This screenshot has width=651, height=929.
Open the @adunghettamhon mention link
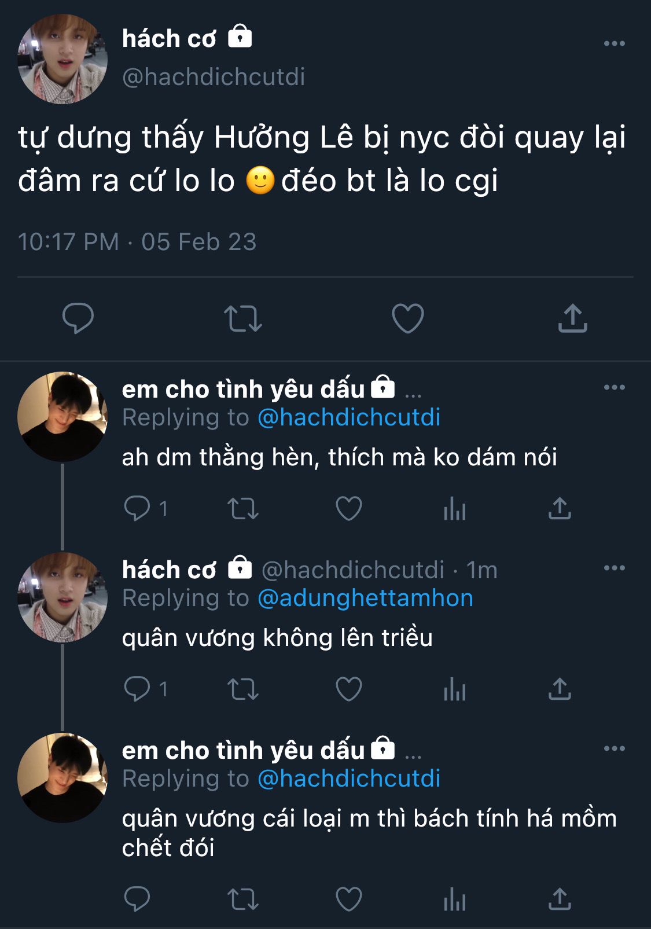[365, 598]
